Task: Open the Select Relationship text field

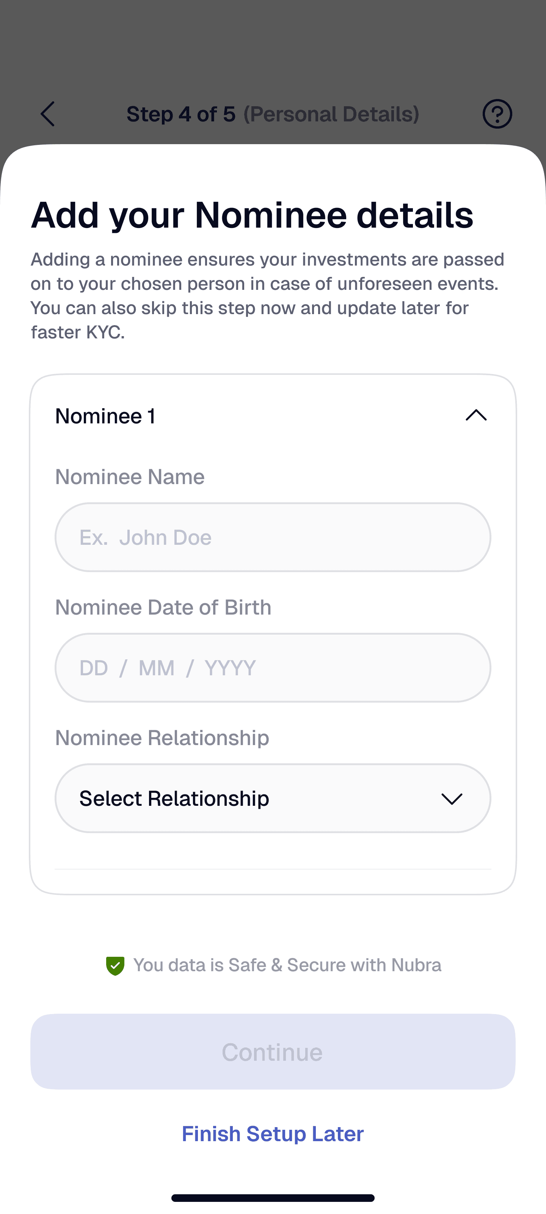Action: tap(174, 799)
